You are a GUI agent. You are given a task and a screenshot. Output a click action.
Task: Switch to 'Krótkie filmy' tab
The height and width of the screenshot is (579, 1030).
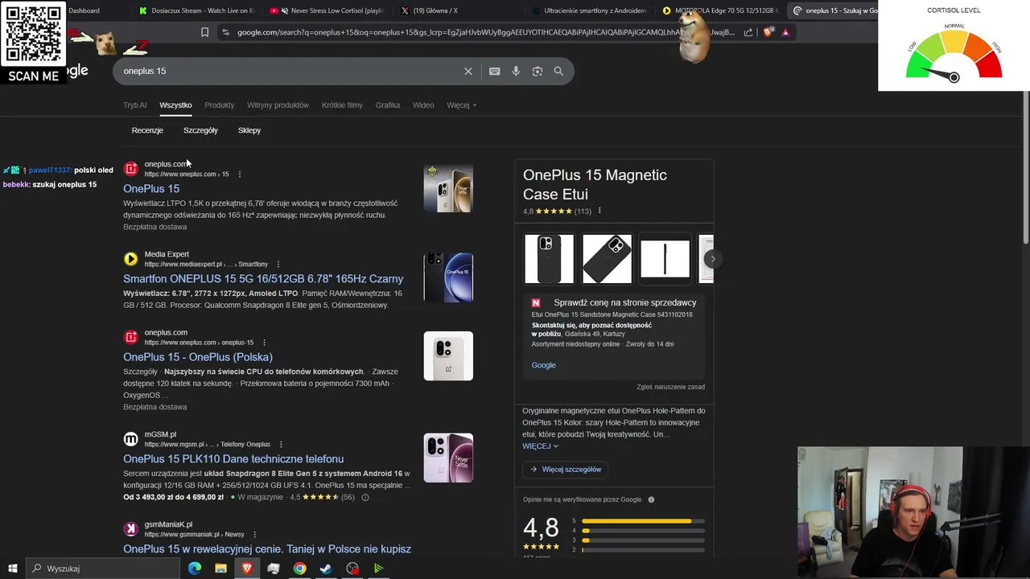point(342,105)
